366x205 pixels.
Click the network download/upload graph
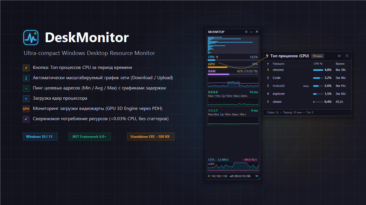pos(233,166)
